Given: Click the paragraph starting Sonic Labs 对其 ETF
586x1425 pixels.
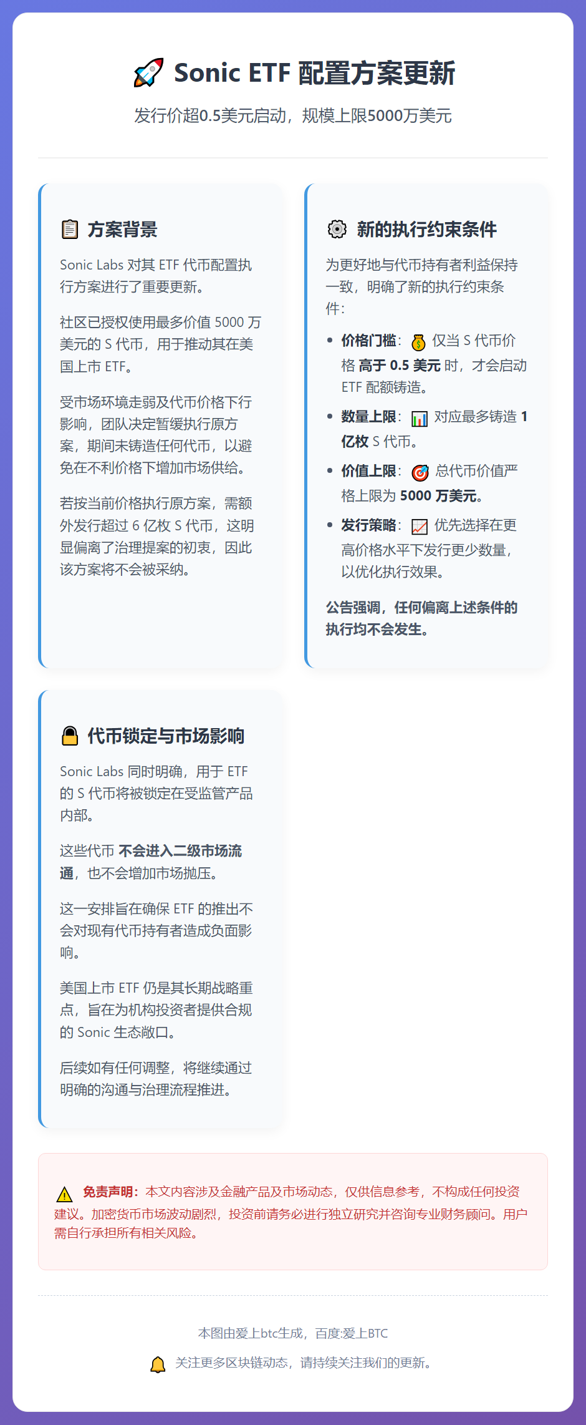Looking at the screenshot, I should click(156, 276).
